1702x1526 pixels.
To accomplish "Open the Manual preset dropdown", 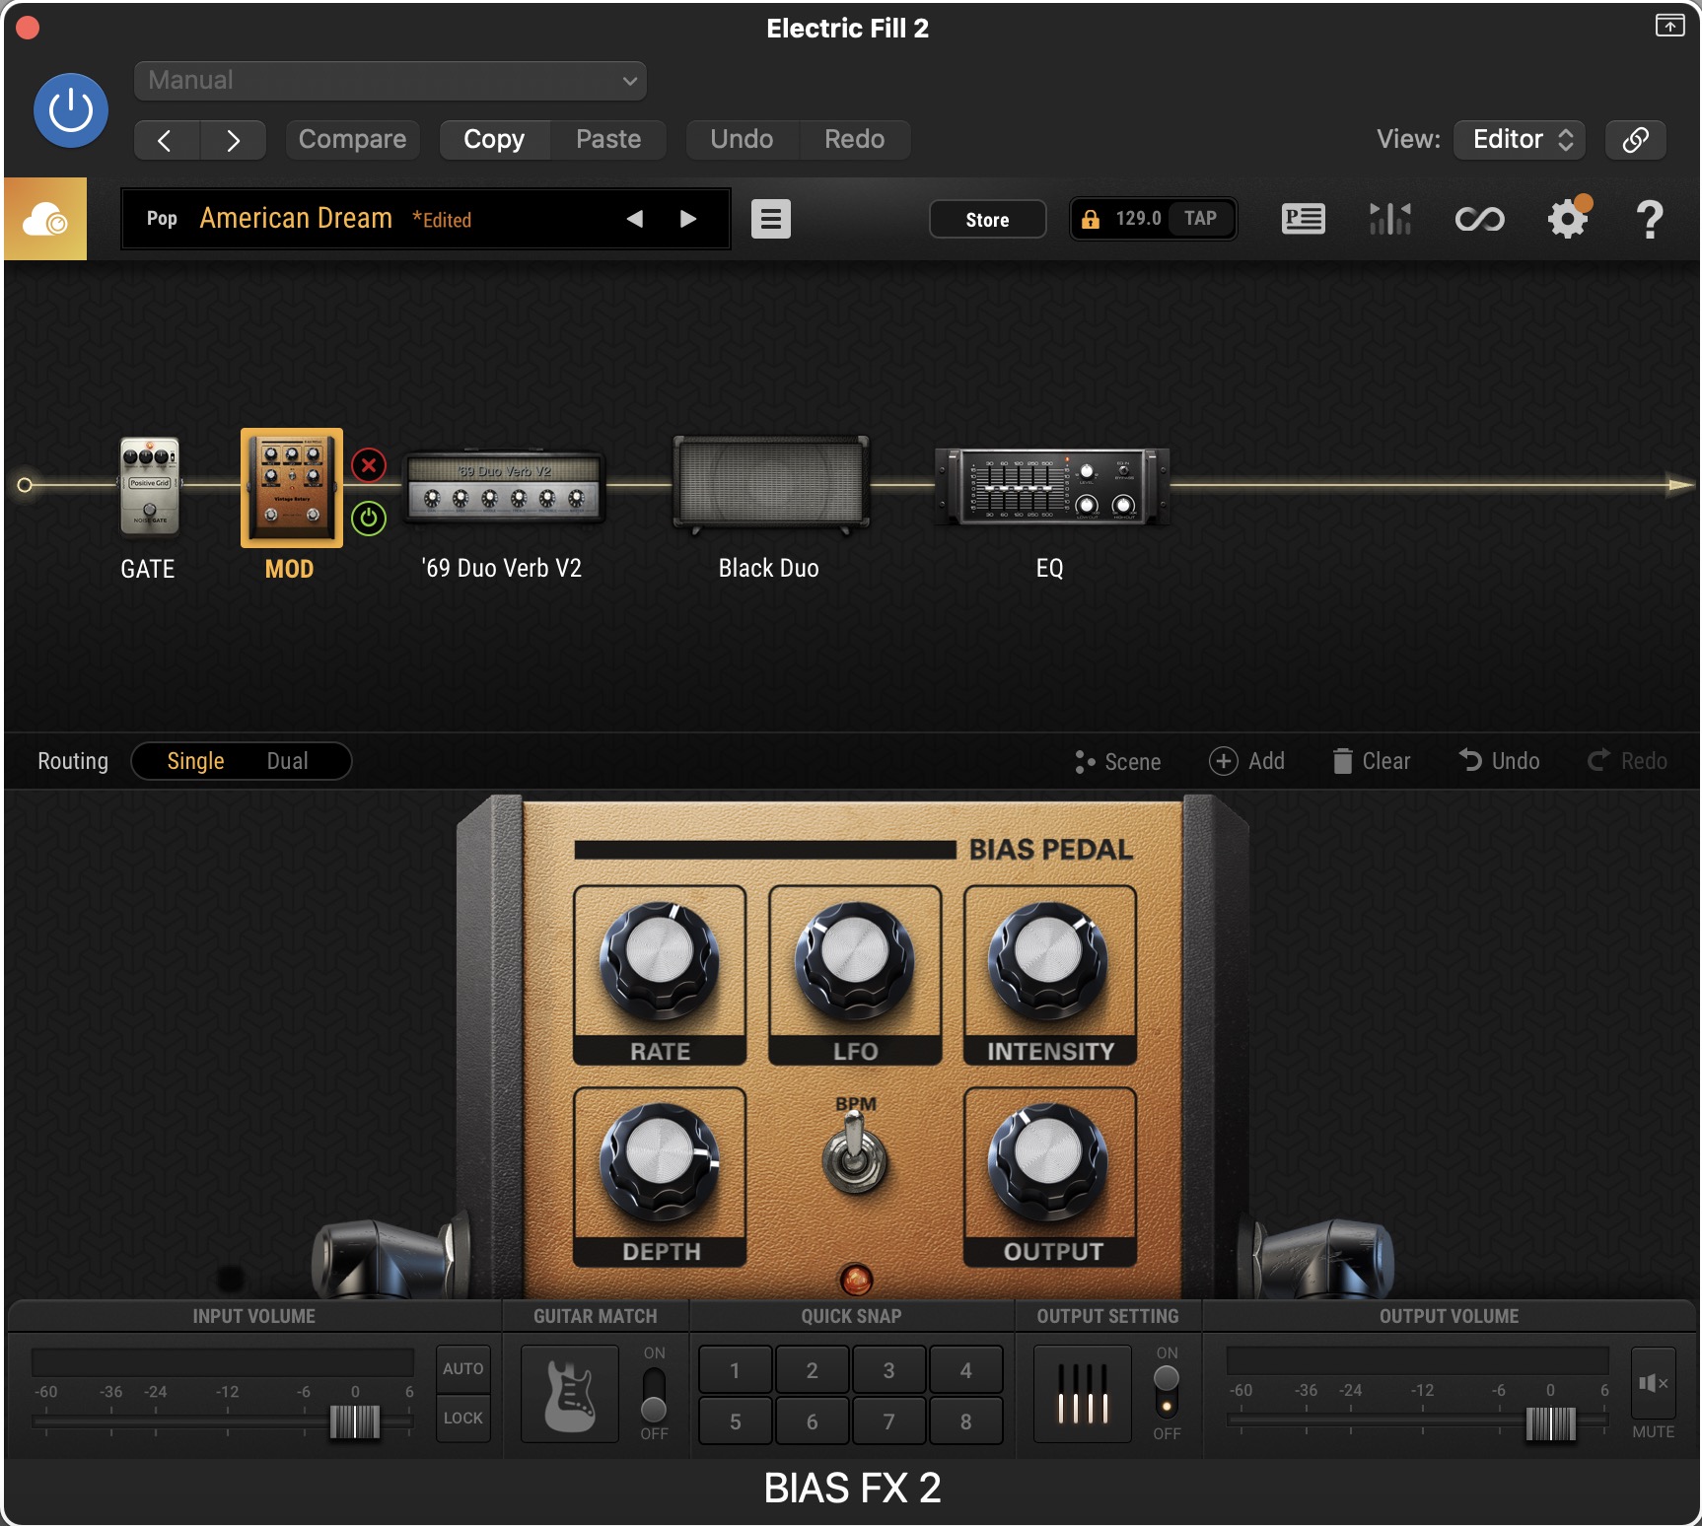I will [x=390, y=81].
